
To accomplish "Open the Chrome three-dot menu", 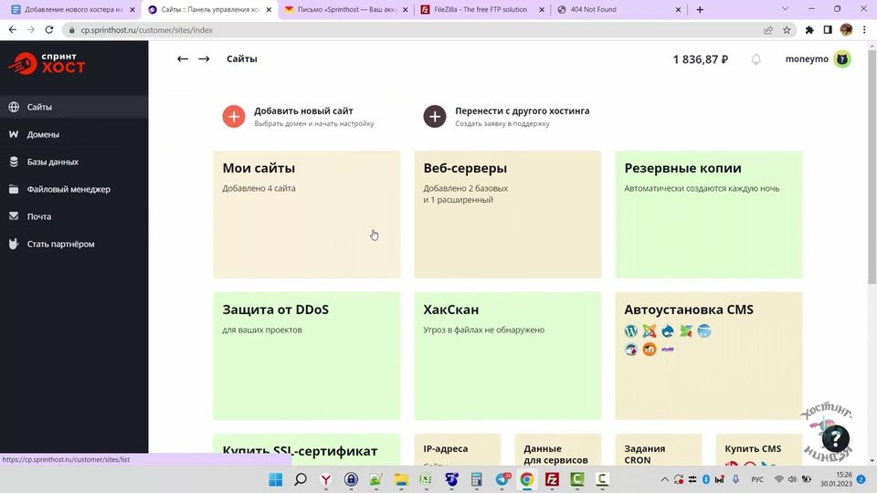I will coord(865,30).
